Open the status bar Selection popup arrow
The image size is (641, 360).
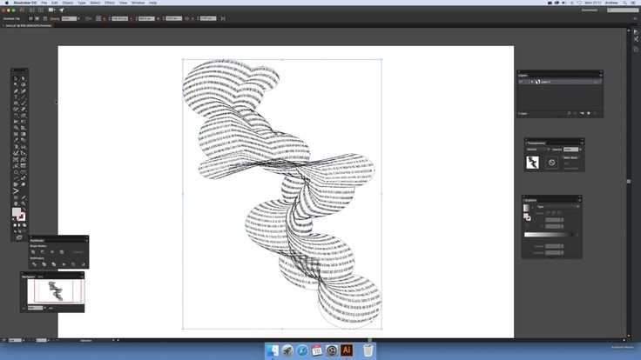[x=113, y=340]
